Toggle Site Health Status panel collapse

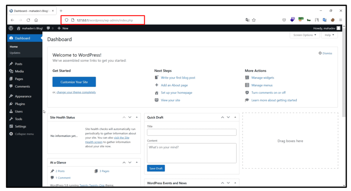(137, 117)
